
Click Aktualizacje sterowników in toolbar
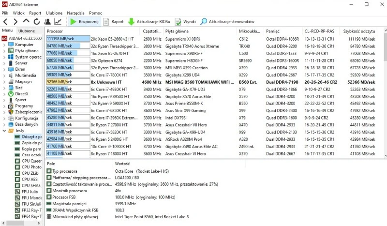(227, 22)
